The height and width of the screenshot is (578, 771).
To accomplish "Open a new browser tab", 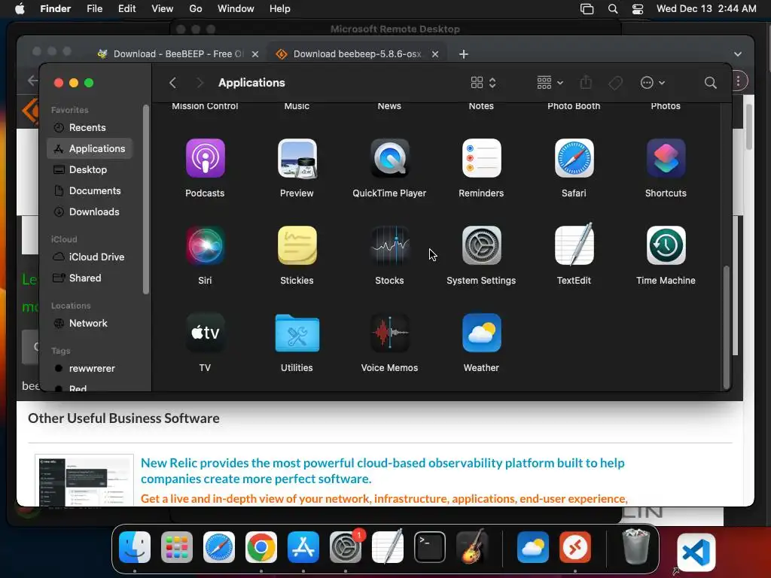I will click(464, 54).
